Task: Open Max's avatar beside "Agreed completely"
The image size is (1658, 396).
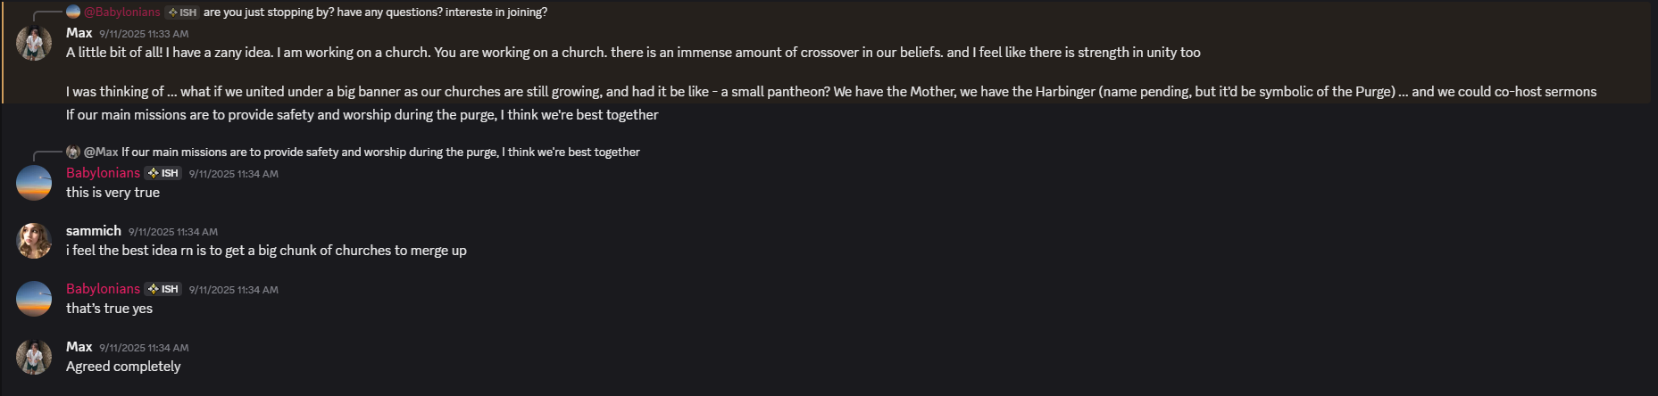Action: pyautogui.click(x=34, y=357)
